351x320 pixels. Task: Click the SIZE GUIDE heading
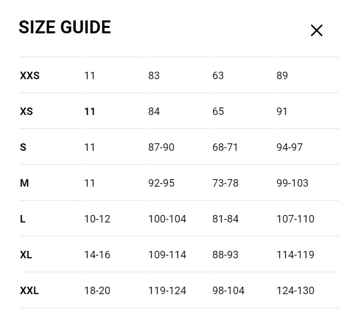click(65, 27)
